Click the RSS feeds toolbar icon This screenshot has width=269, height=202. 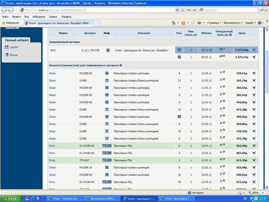tap(183, 23)
